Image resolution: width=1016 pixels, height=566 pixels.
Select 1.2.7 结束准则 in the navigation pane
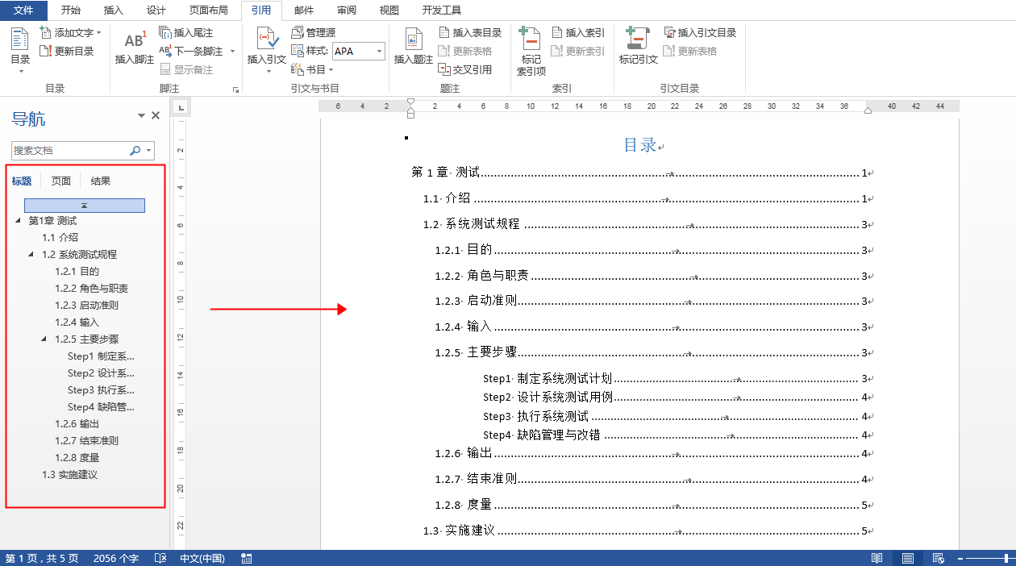[x=87, y=440]
